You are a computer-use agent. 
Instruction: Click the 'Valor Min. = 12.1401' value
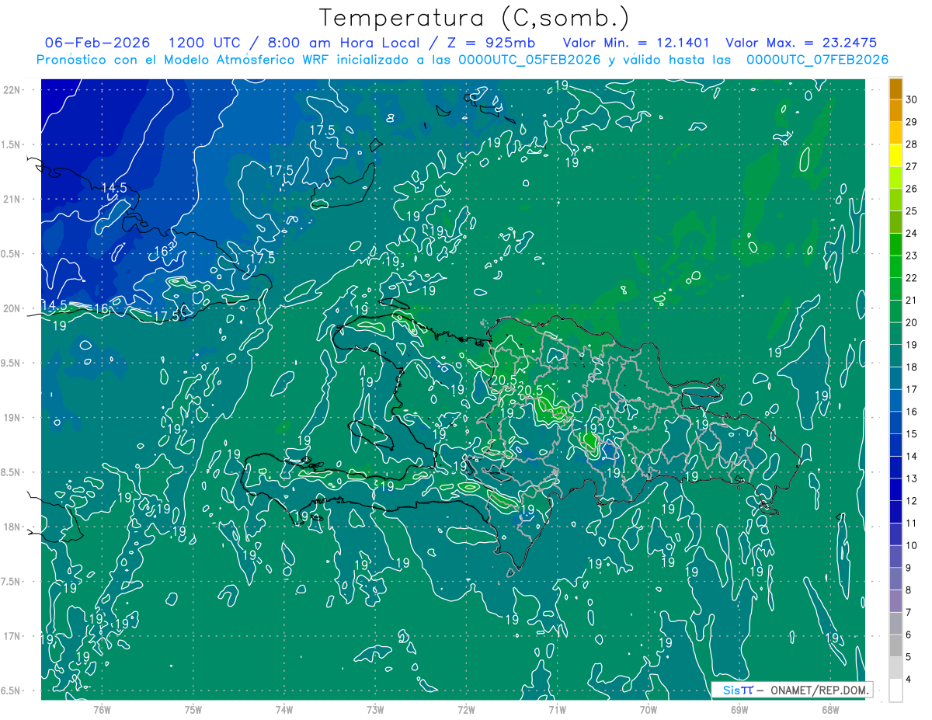tap(635, 43)
